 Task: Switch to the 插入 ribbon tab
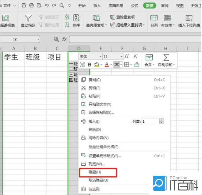pyautogui.click(x=97, y=6)
